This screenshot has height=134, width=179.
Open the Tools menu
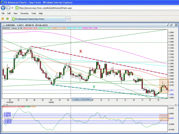point(34,13)
